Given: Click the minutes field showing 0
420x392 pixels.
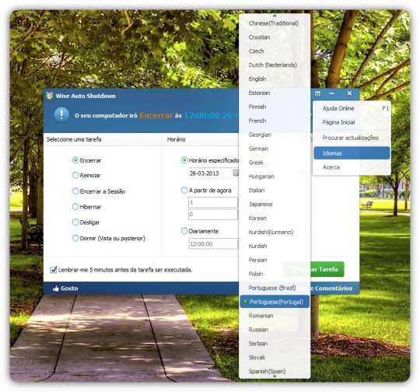Looking at the screenshot, I should (x=213, y=214).
